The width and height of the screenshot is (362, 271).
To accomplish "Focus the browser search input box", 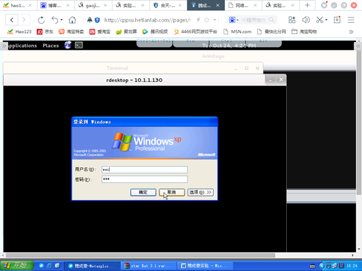I will pyautogui.click(x=254, y=20).
